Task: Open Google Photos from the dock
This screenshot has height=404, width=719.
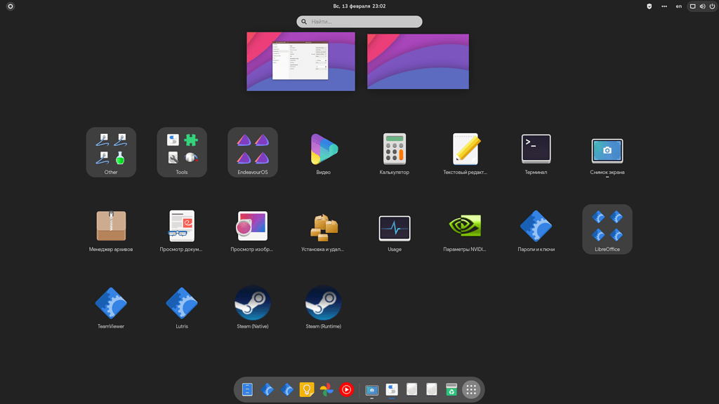Action: [326, 390]
